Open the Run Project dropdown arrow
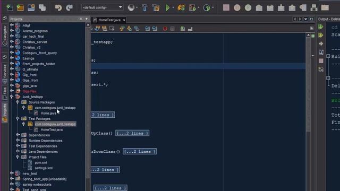This screenshot has height=191, width=340. pos(173,7)
